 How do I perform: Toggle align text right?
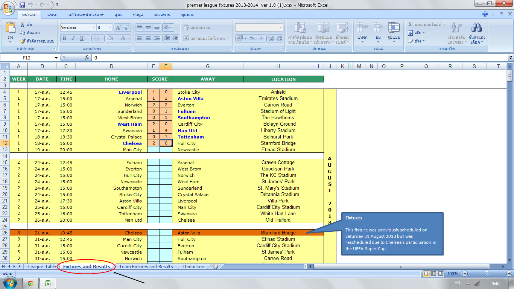click(x=157, y=38)
